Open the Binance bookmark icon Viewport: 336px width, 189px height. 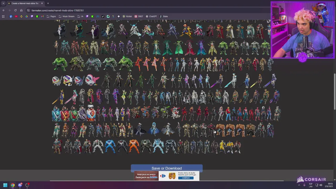click(21, 16)
